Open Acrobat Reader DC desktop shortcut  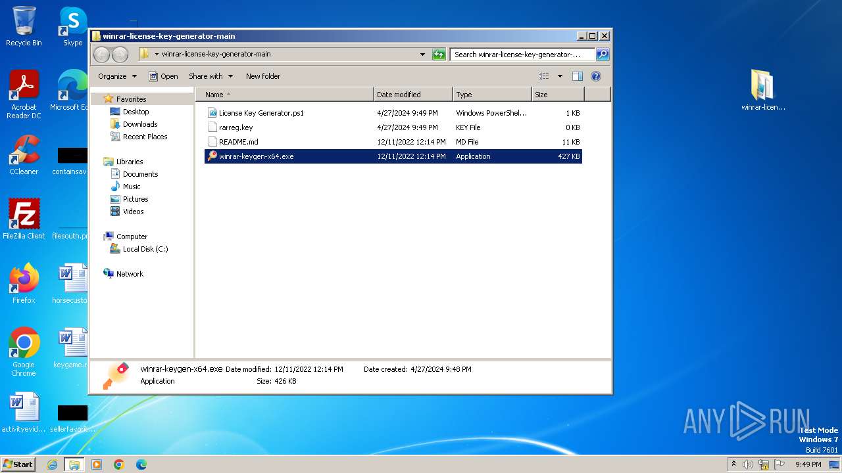tap(24, 95)
